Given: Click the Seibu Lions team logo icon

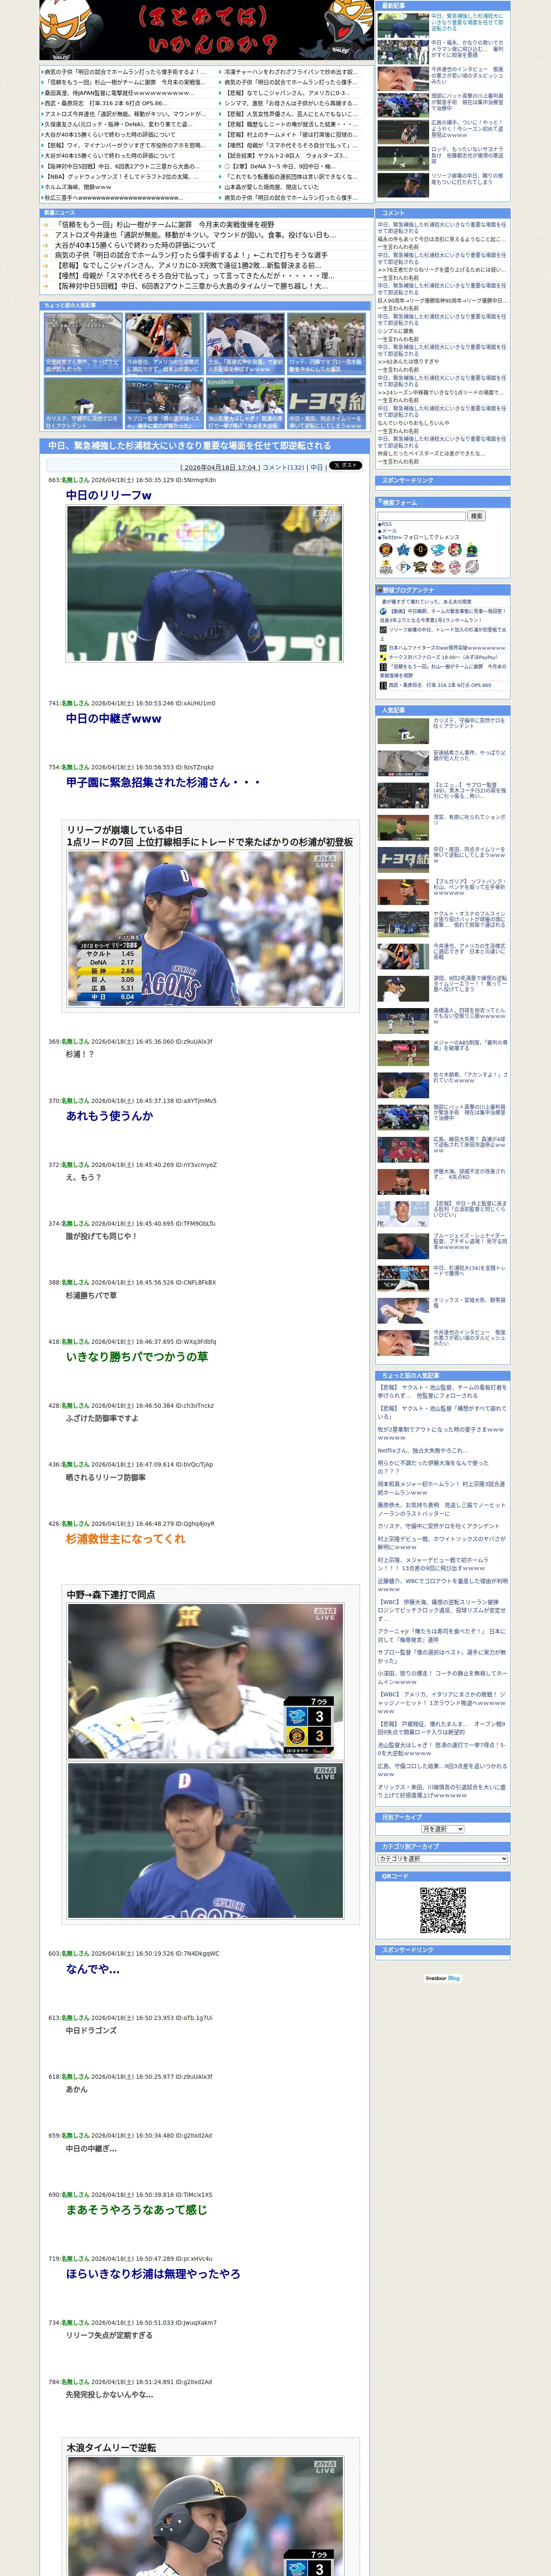Looking at the screenshot, I should click(455, 567).
